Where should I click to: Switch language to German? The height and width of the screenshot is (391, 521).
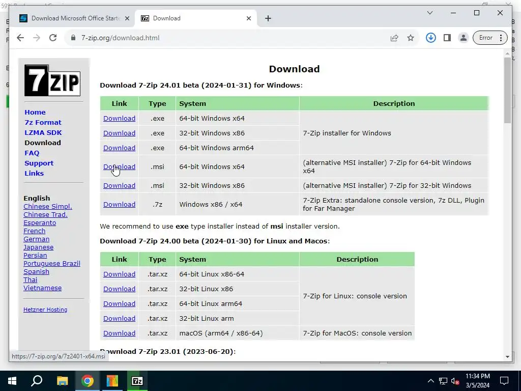click(36, 239)
